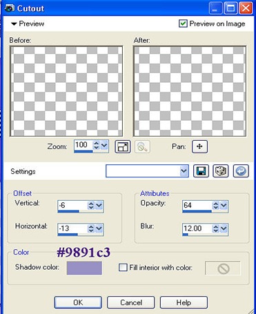The image size is (256, 314).
Task: Minimize the Cutout dialog window
Action: click(216, 8)
